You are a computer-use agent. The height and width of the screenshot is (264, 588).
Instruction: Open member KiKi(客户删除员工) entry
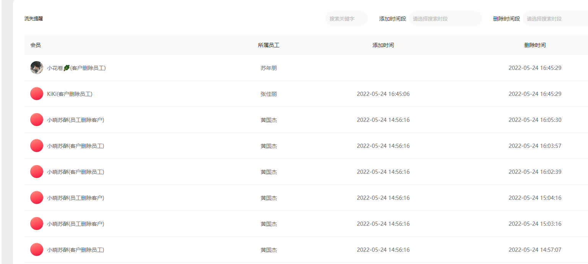tap(70, 94)
